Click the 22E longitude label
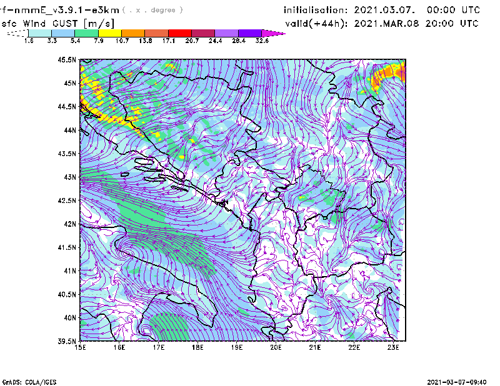500x386 pixels. (x=354, y=347)
